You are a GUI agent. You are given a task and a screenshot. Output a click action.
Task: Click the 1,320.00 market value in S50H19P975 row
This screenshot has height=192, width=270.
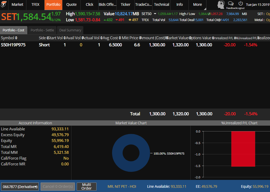180,45
